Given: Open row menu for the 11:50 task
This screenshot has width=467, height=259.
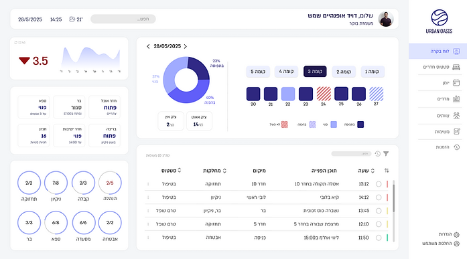Looking at the screenshot, I should (x=148, y=238).
